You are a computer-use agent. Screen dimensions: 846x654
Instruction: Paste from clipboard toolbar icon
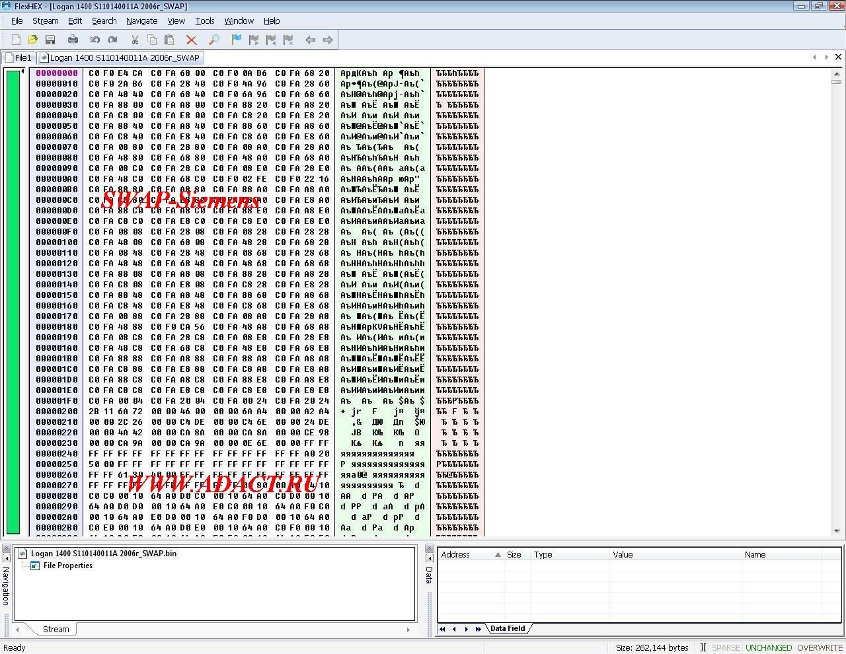169,40
